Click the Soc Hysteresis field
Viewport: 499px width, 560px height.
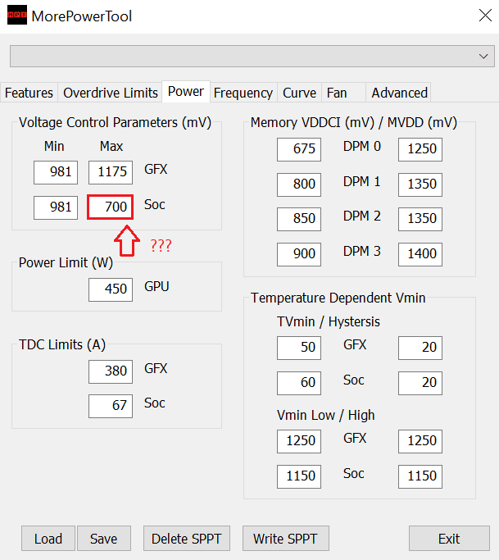pos(420,383)
